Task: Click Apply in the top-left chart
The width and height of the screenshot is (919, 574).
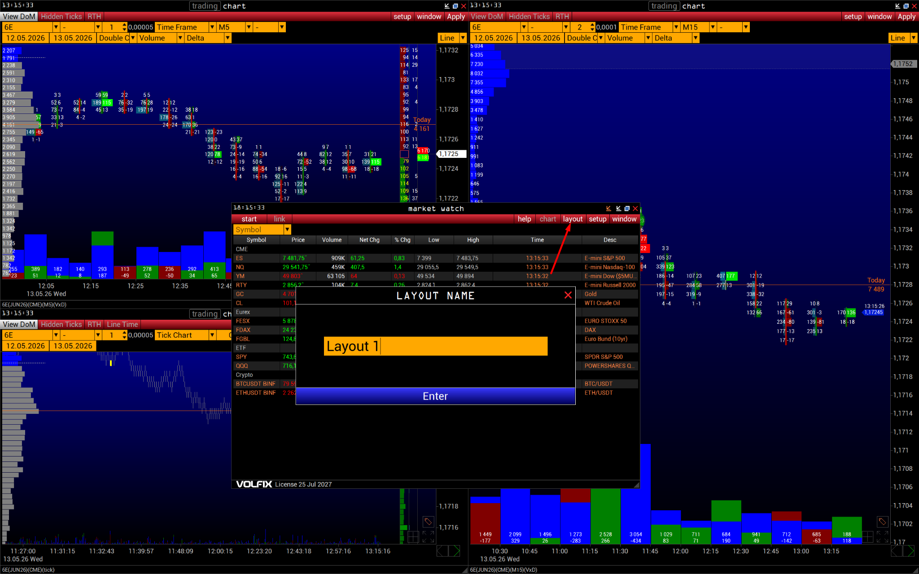Action: tap(456, 17)
